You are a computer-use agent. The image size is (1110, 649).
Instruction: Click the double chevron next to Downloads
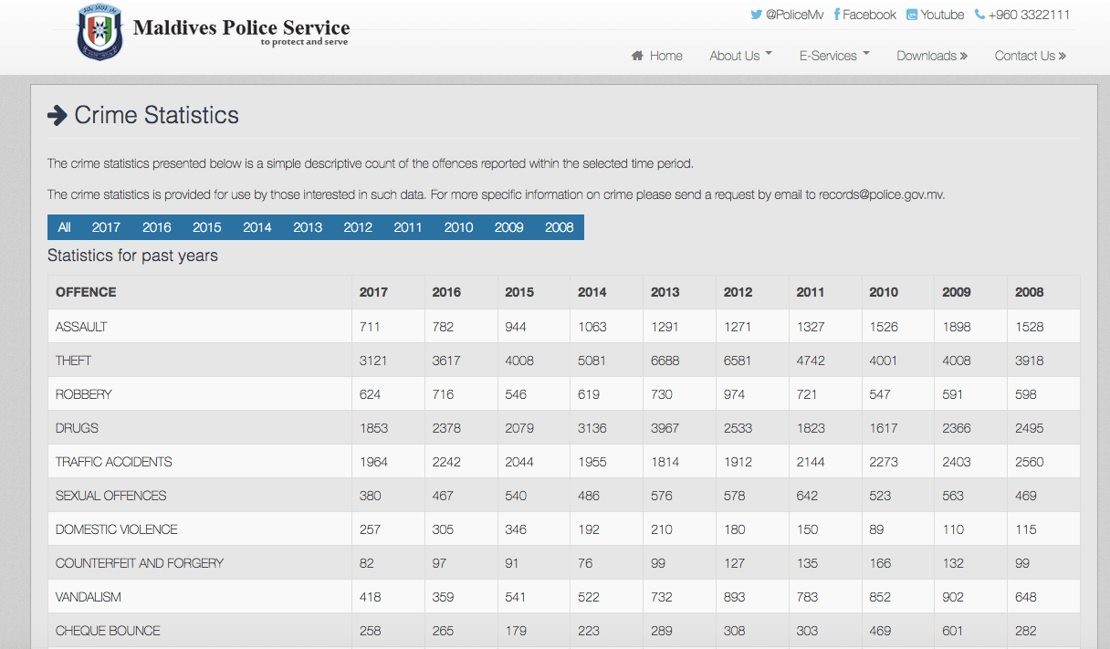pyautogui.click(x=964, y=56)
